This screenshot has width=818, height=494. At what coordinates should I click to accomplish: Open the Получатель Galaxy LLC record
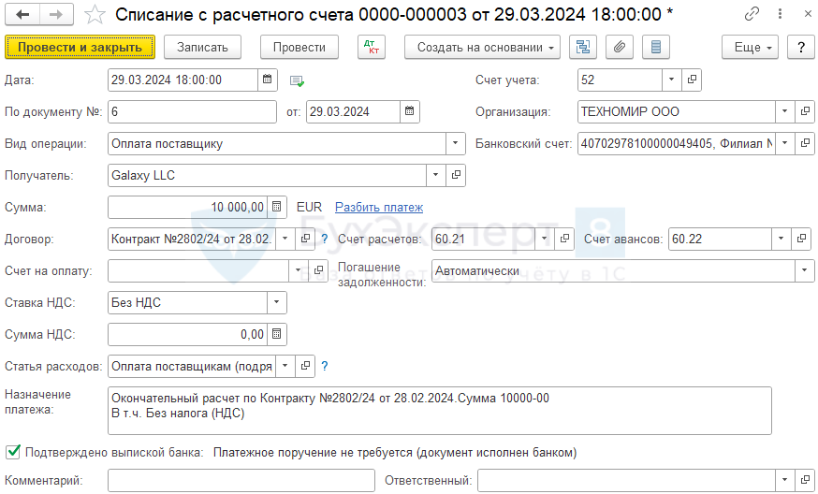[457, 175]
